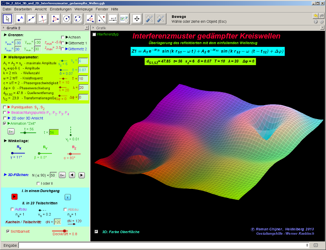This screenshot has height=250, width=326.
Task: Click the Eingabe input field
Action: (163, 245)
